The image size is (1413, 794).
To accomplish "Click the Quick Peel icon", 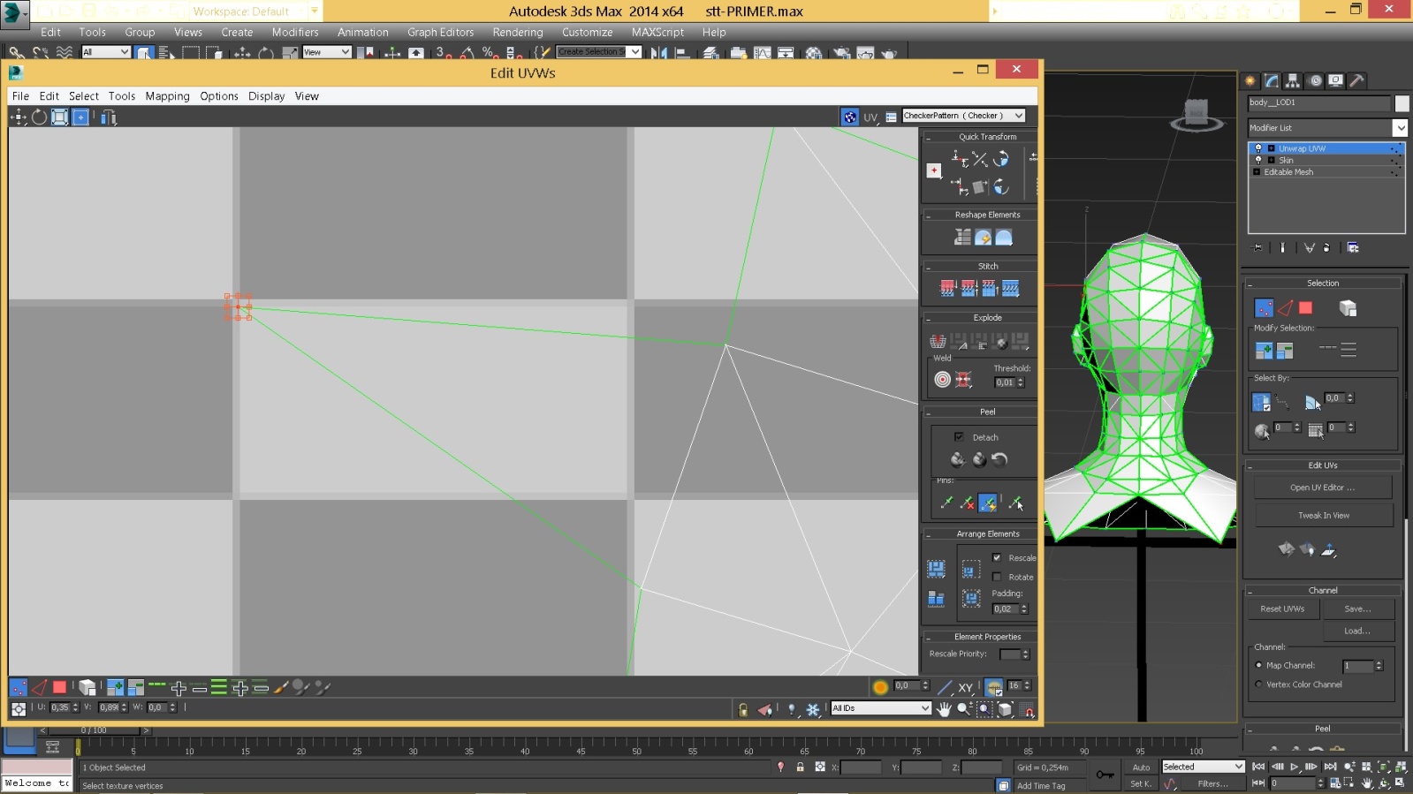I will pos(957,459).
